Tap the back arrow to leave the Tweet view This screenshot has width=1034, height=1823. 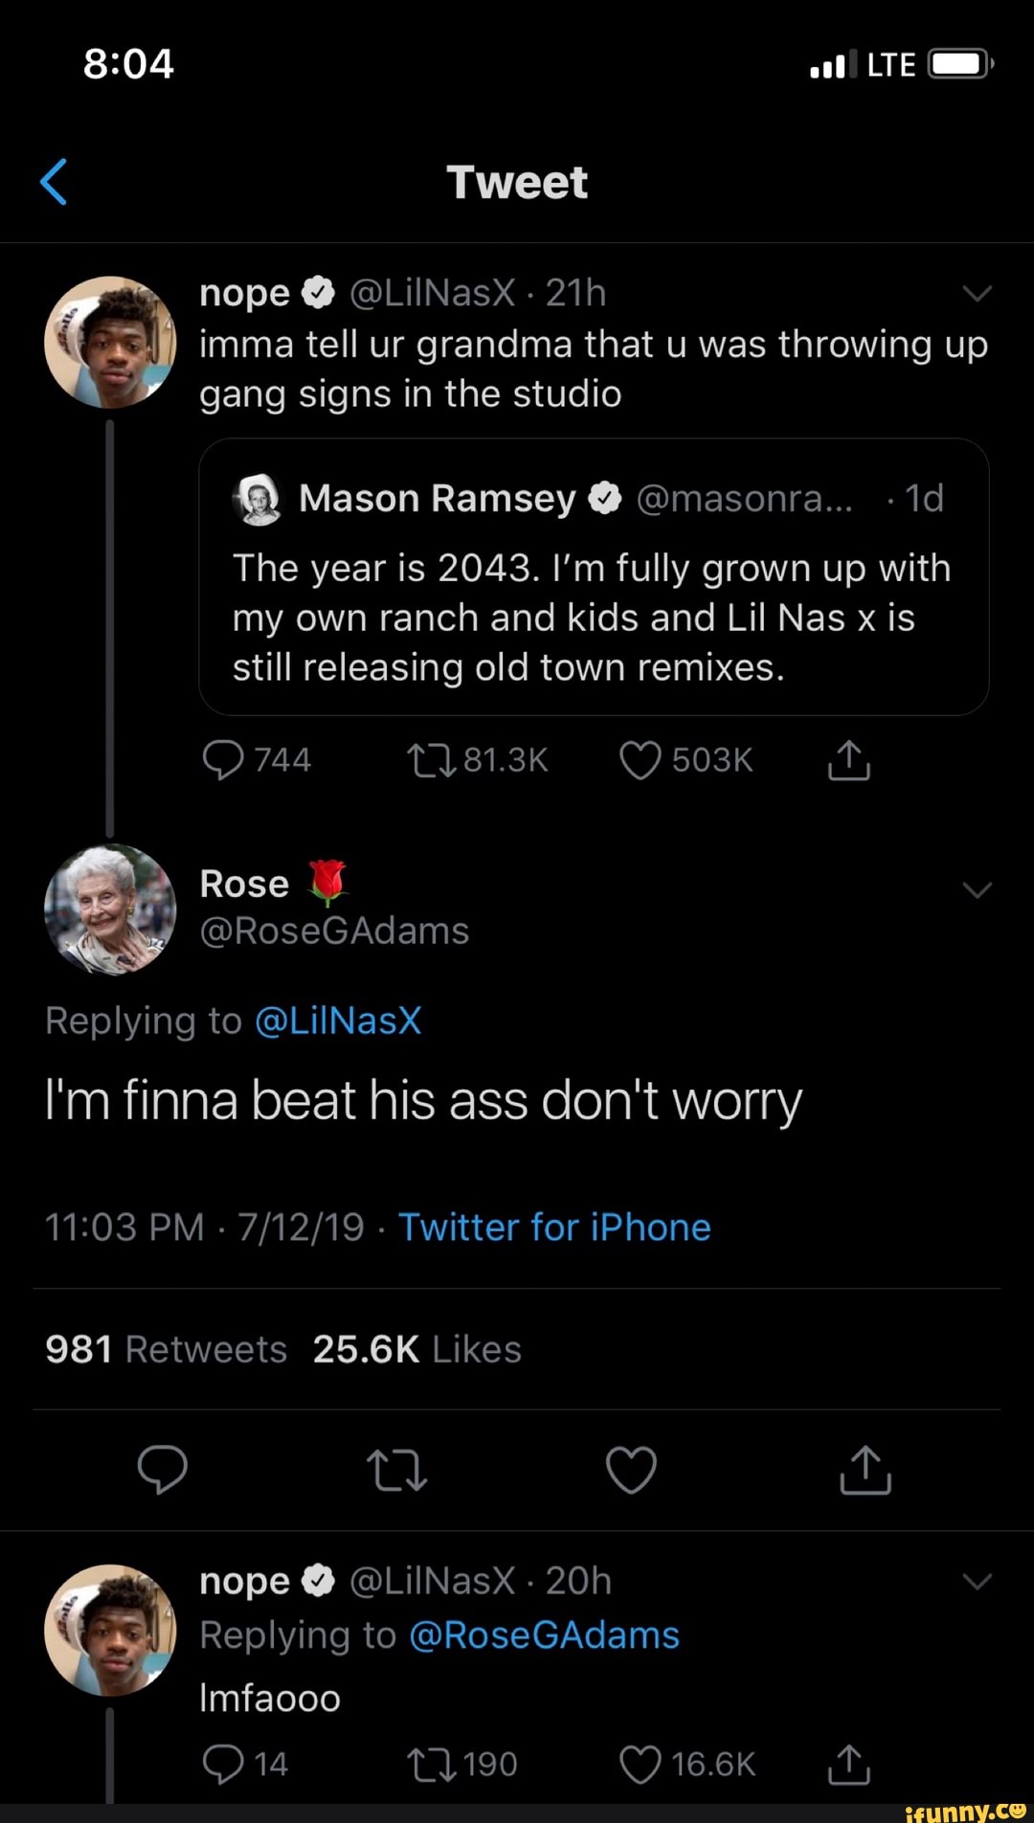55,181
